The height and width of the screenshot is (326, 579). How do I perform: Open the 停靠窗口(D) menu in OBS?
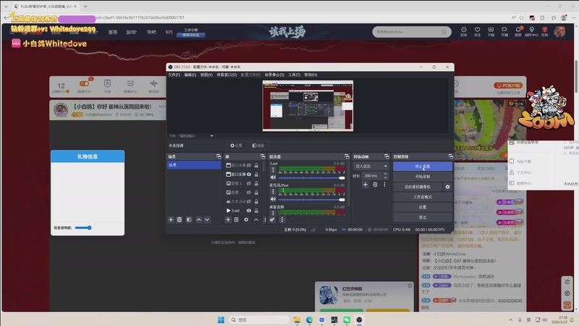click(x=227, y=75)
